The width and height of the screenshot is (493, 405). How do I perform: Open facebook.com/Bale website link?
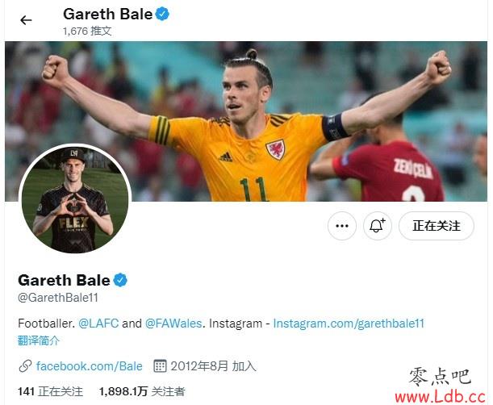[x=90, y=366]
